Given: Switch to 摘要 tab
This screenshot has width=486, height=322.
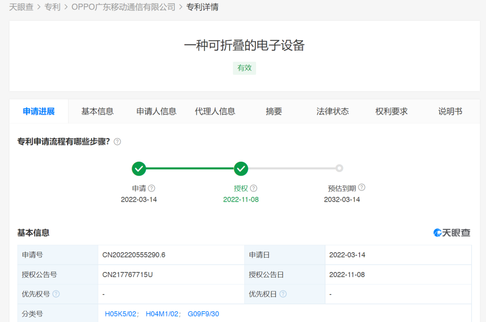Looking at the screenshot, I should point(274,111).
